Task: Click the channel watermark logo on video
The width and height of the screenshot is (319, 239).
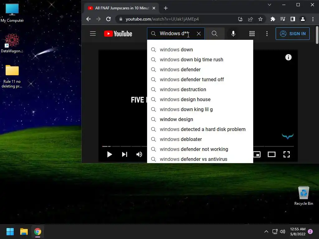Action: pyautogui.click(x=288, y=136)
